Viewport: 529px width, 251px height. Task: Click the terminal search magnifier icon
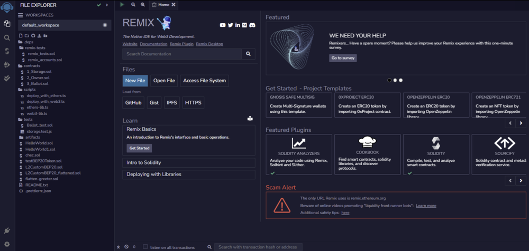coord(209,247)
